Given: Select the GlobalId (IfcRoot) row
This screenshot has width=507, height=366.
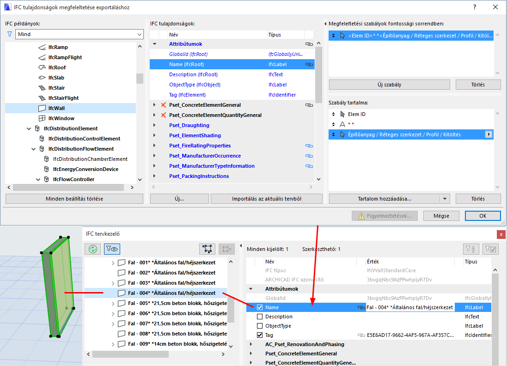Looking at the screenshot, I should point(232,54).
